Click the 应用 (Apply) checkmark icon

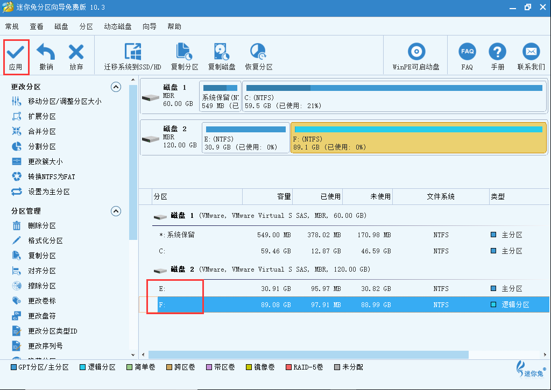pyautogui.click(x=16, y=53)
